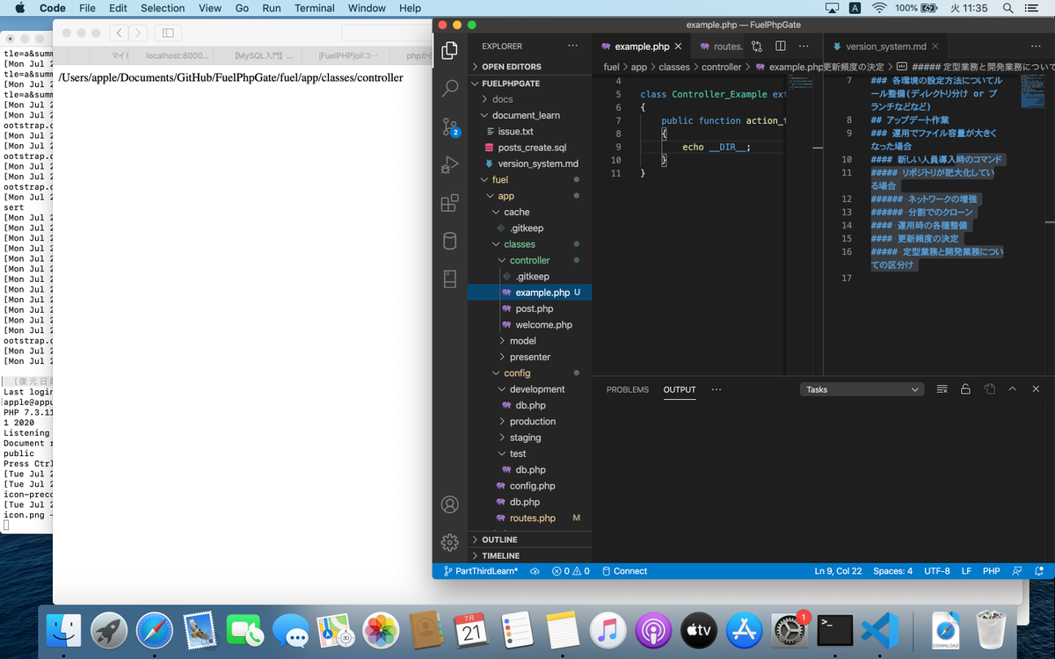
Task: Expand the OPEN EDITORS section
Action: 529,67
